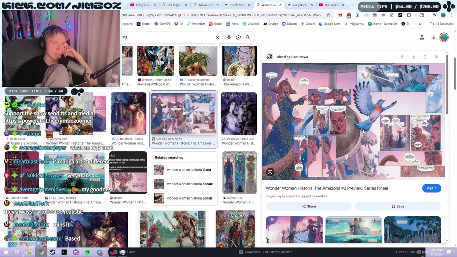Share the previewed image
This screenshot has width=457, height=257.
point(309,206)
